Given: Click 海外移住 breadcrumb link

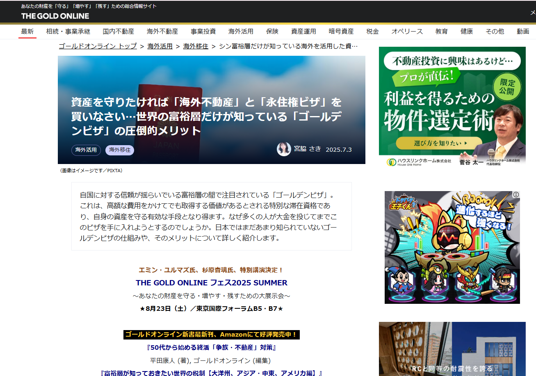Looking at the screenshot, I should (x=196, y=46).
